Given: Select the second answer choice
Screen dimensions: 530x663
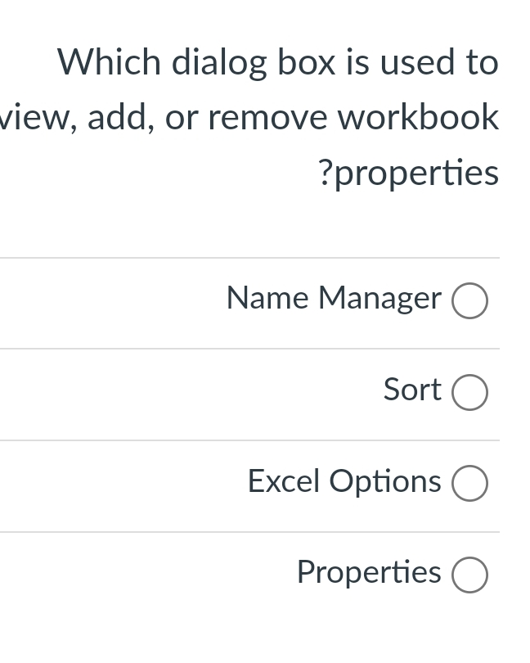Looking at the screenshot, I should pyautogui.click(x=469, y=392).
